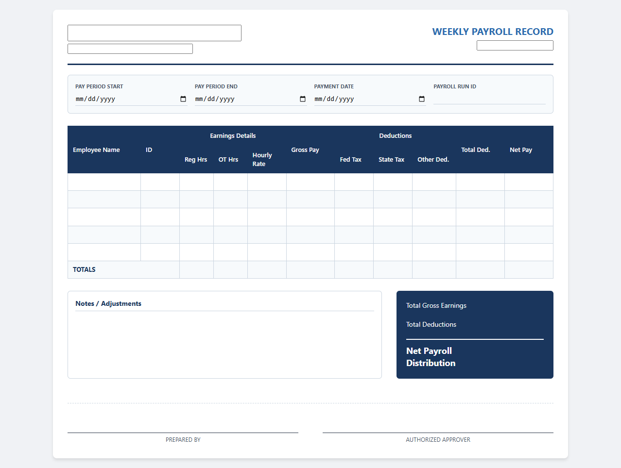
Task: Click first row Employee Name cell
Action: pyautogui.click(x=104, y=182)
